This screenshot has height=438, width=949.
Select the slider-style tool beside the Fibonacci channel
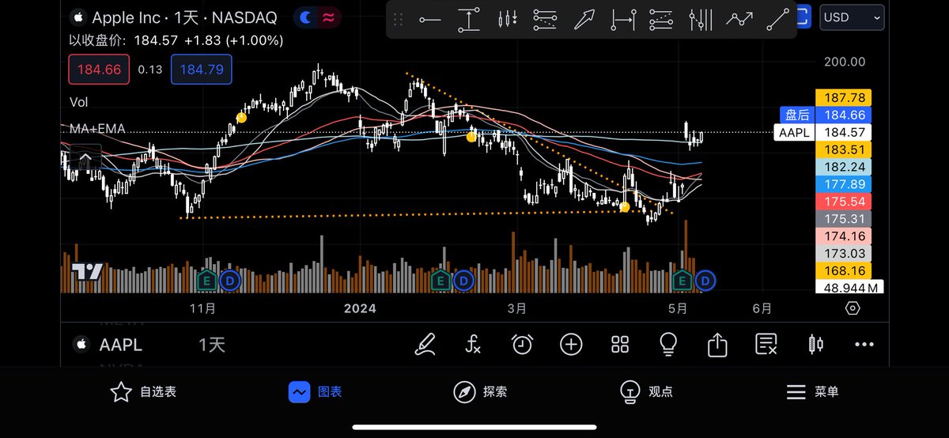(x=701, y=19)
